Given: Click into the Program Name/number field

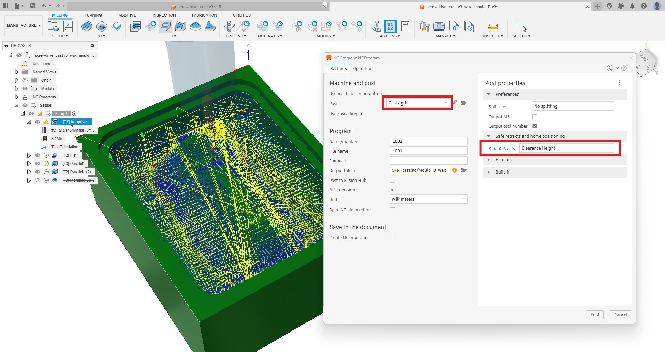Looking at the screenshot, I should click(428, 141).
